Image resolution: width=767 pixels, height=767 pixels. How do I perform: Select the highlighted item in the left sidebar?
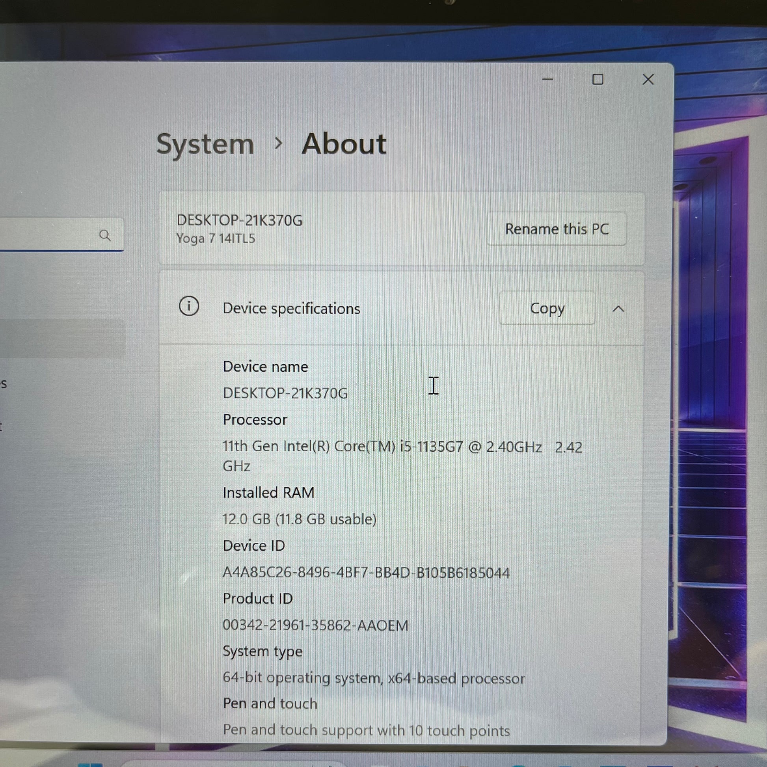[x=62, y=339]
